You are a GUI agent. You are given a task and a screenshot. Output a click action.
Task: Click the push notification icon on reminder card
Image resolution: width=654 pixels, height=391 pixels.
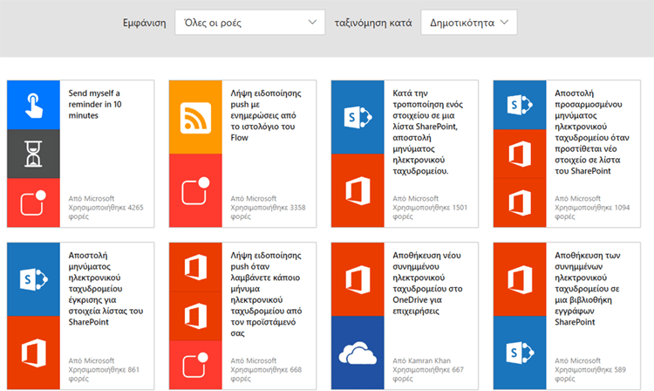33,202
